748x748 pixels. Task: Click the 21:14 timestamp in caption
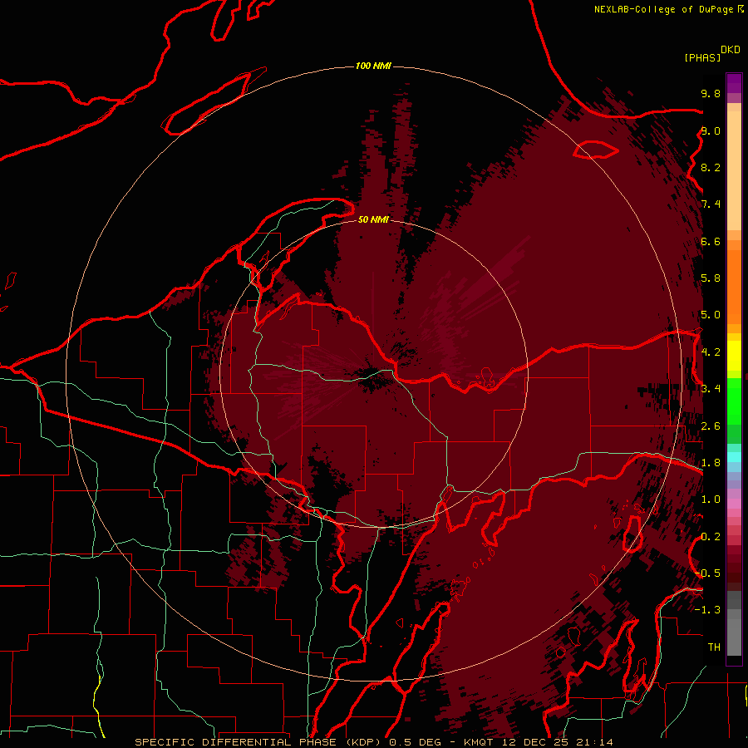coord(594,742)
